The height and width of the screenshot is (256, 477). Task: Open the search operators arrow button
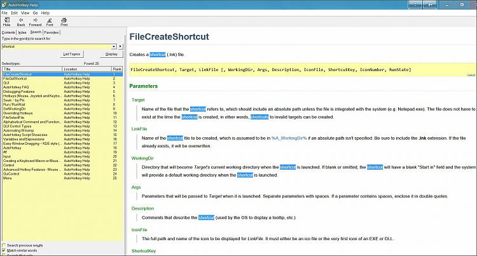(x=120, y=46)
